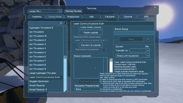The width and height of the screenshot is (183, 103).
Task: Clear the block search field
Action: (61, 23)
